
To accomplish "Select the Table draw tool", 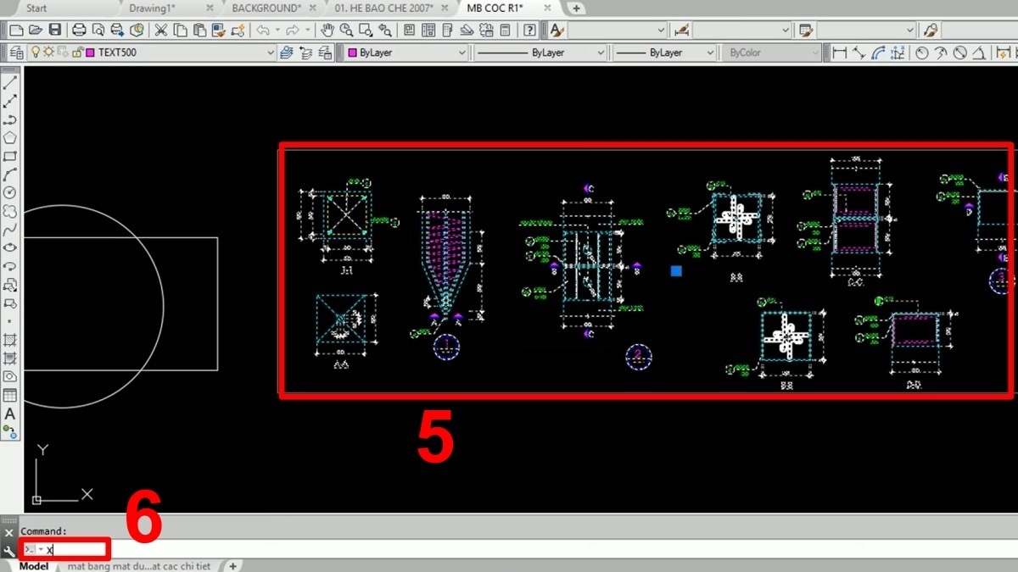I will tap(10, 395).
